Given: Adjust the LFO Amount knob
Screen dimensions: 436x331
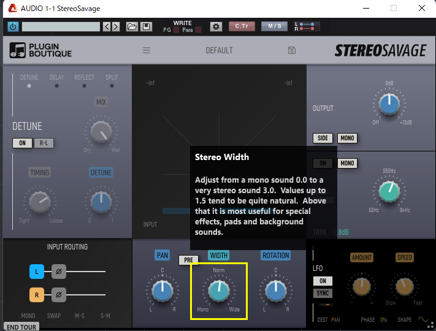Looking at the screenshot, I should (362, 286).
